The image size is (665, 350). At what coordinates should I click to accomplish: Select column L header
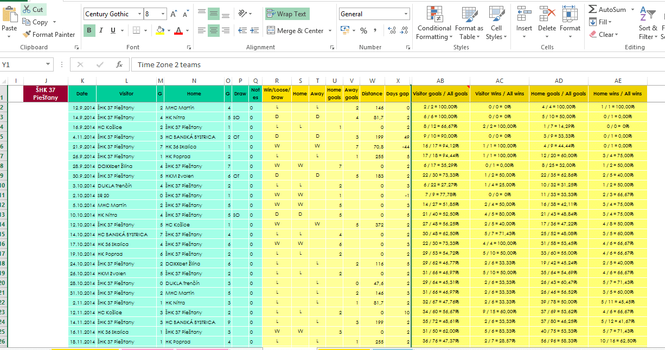coord(126,81)
